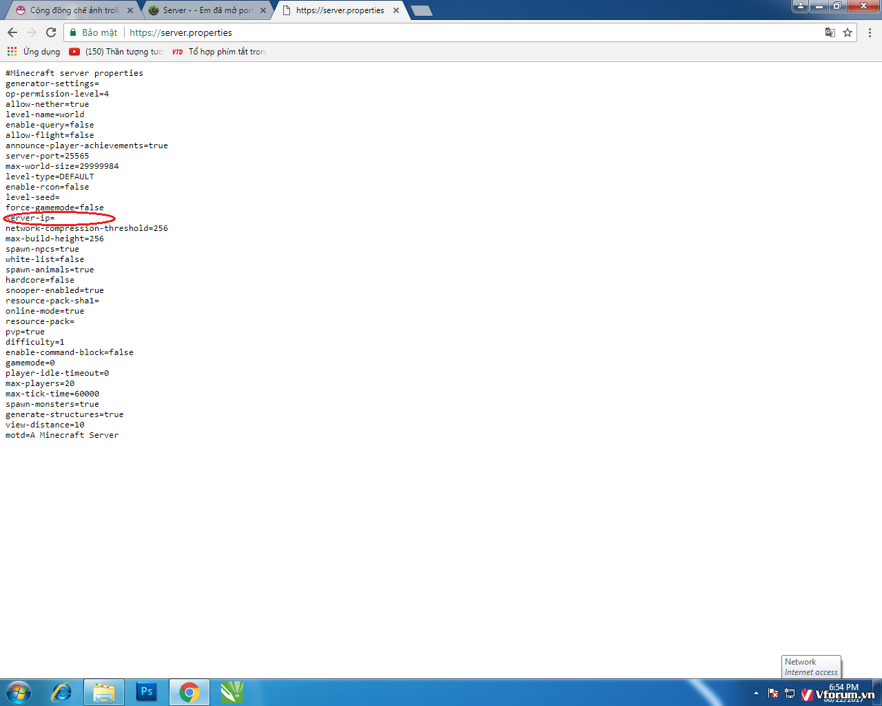Open Windows Explorer from the taskbar
The image size is (882, 706).
(x=104, y=692)
